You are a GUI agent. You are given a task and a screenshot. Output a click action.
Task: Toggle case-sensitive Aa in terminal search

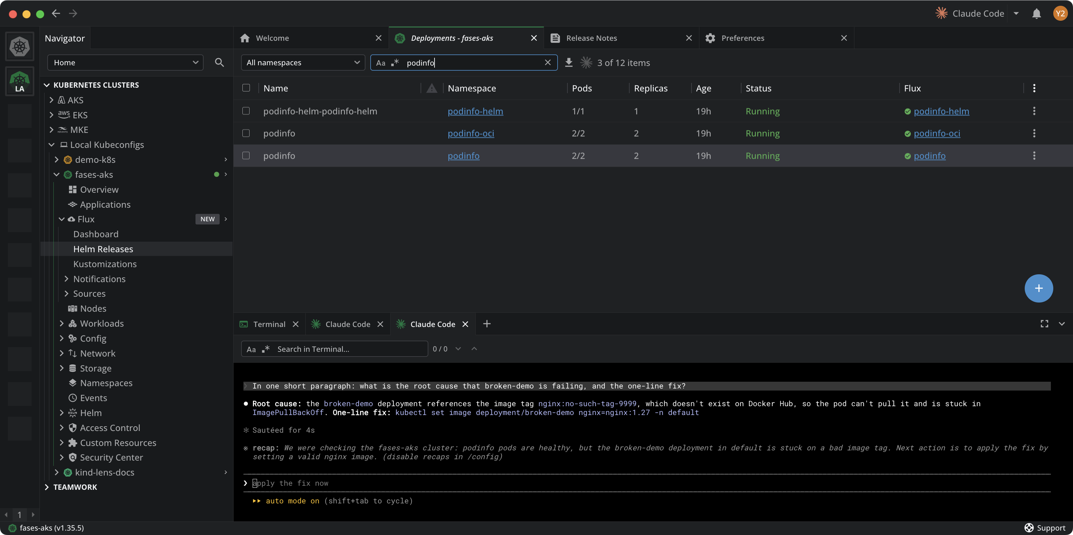pyautogui.click(x=251, y=349)
